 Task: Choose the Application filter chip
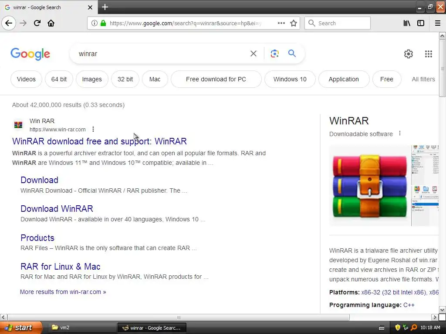pos(344,79)
